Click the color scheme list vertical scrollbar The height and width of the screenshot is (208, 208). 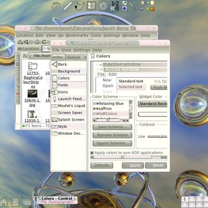(131, 109)
